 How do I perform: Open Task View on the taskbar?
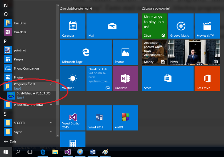[x=30, y=152]
